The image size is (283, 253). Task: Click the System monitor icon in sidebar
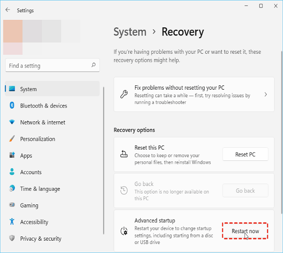(x=12, y=89)
